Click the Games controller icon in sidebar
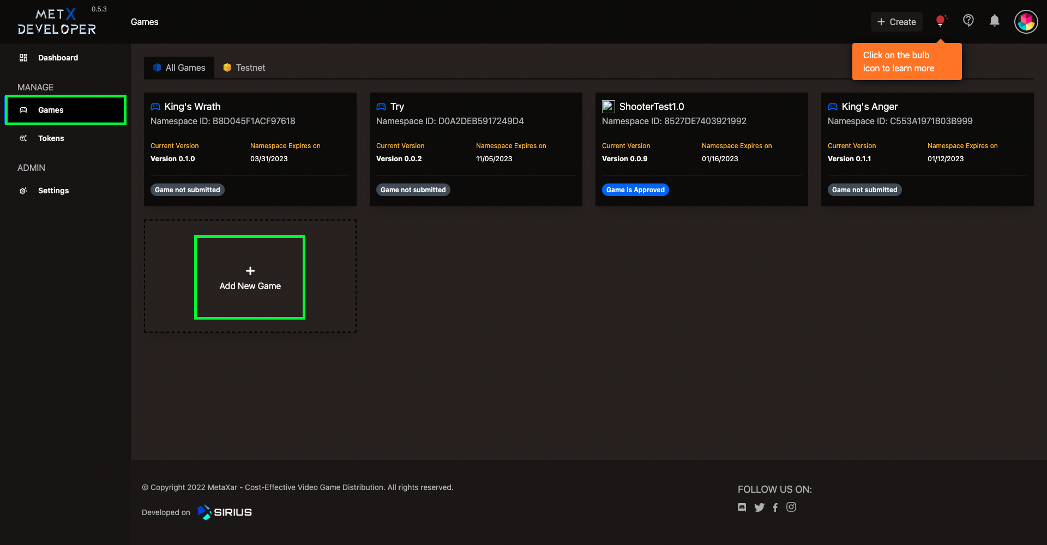 click(x=23, y=110)
